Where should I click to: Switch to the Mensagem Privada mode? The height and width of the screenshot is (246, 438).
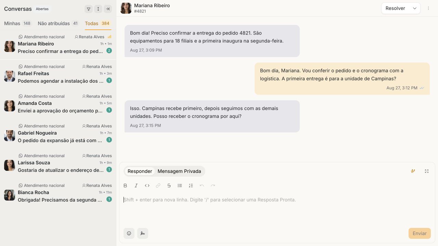(179, 171)
